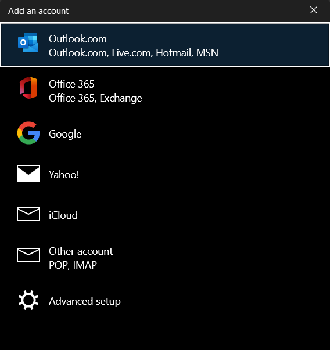
Task: Click the Google G logo
Action: click(x=28, y=133)
